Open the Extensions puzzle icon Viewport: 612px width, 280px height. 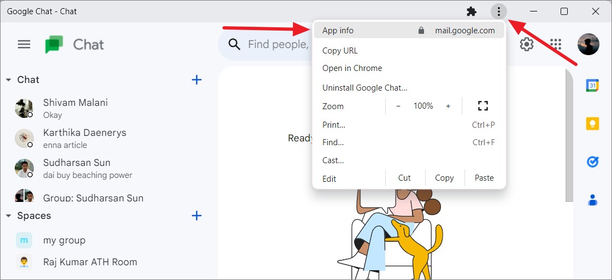pos(472,11)
